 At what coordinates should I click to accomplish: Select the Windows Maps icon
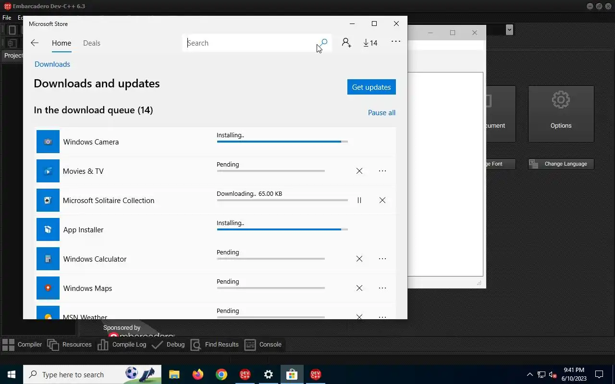[48, 288]
